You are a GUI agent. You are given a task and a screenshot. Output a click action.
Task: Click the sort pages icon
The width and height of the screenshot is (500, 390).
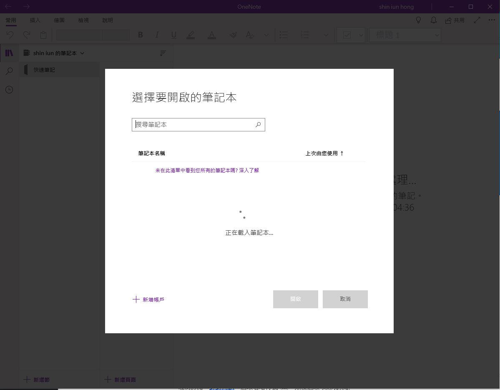pyautogui.click(x=163, y=53)
